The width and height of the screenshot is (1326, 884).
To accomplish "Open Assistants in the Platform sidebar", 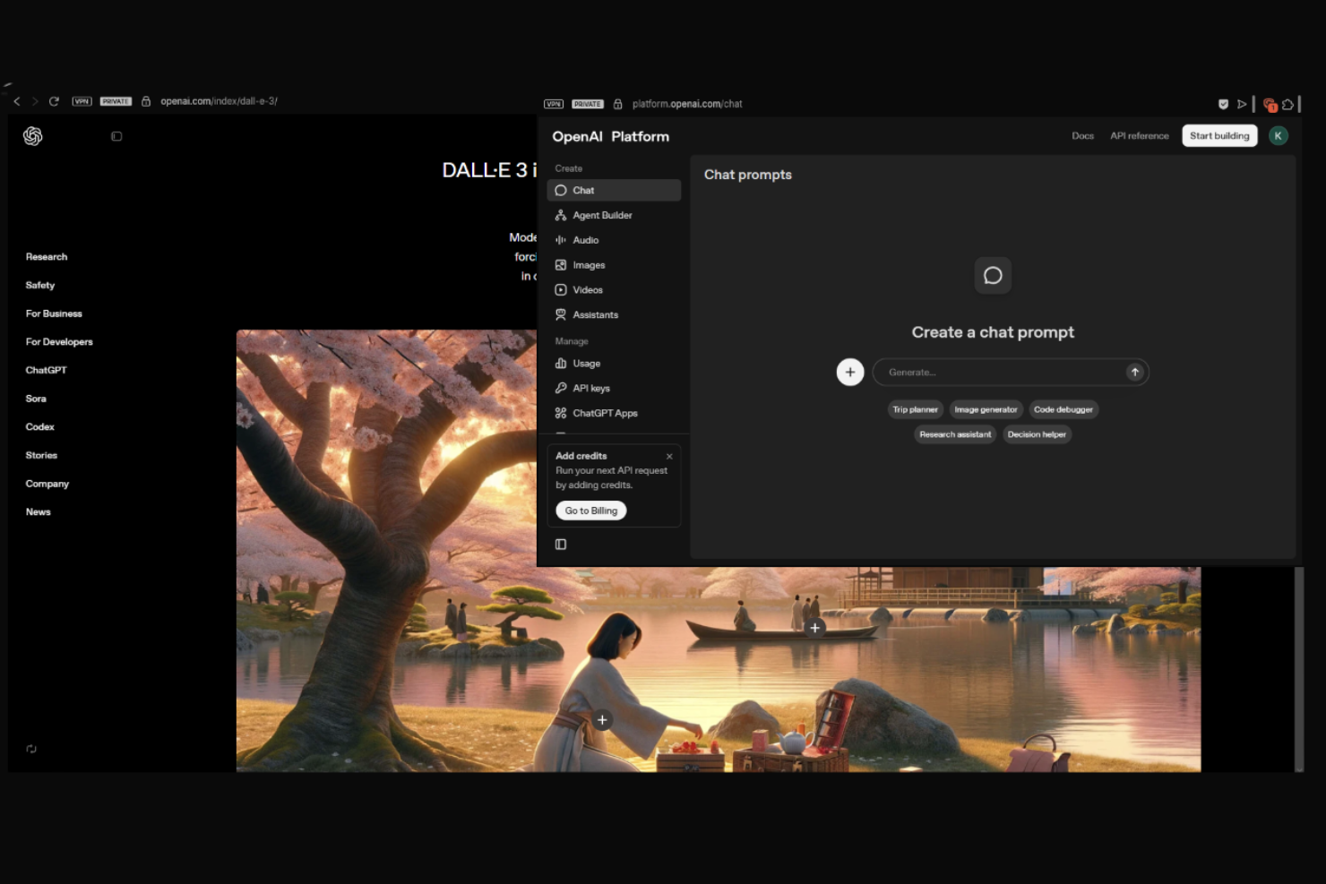I will coord(614,315).
